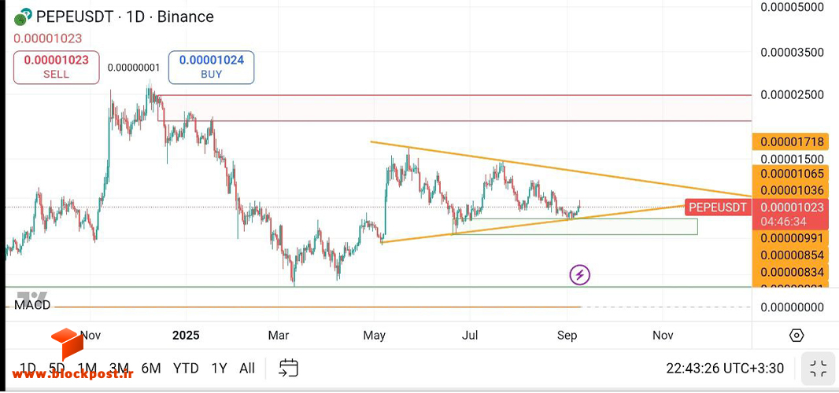The height and width of the screenshot is (393, 839).
Task: Click the red SELL price button
Action: (56, 68)
